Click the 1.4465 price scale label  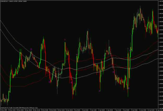(161, 34)
